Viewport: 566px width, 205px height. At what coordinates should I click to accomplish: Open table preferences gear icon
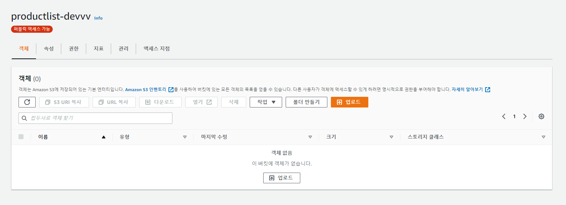point(541,116)
